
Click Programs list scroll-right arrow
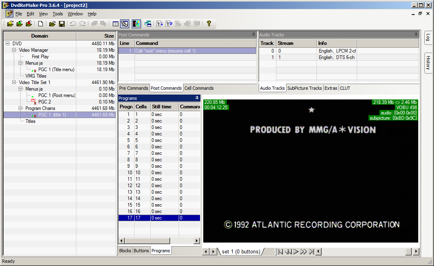point(197,241)
